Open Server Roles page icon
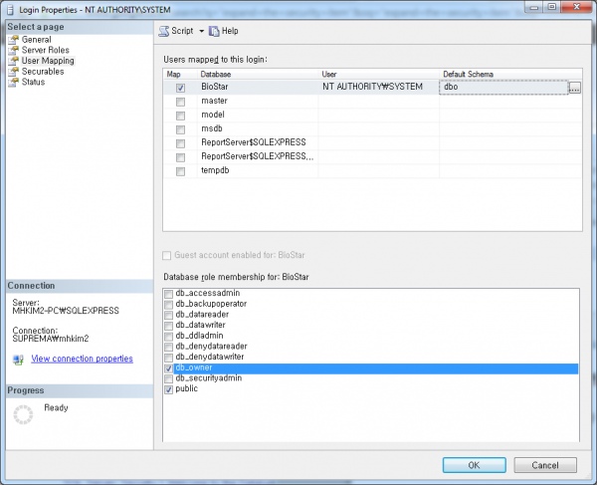Viewport: 597px width, 485px height. (x=13, y=50)
